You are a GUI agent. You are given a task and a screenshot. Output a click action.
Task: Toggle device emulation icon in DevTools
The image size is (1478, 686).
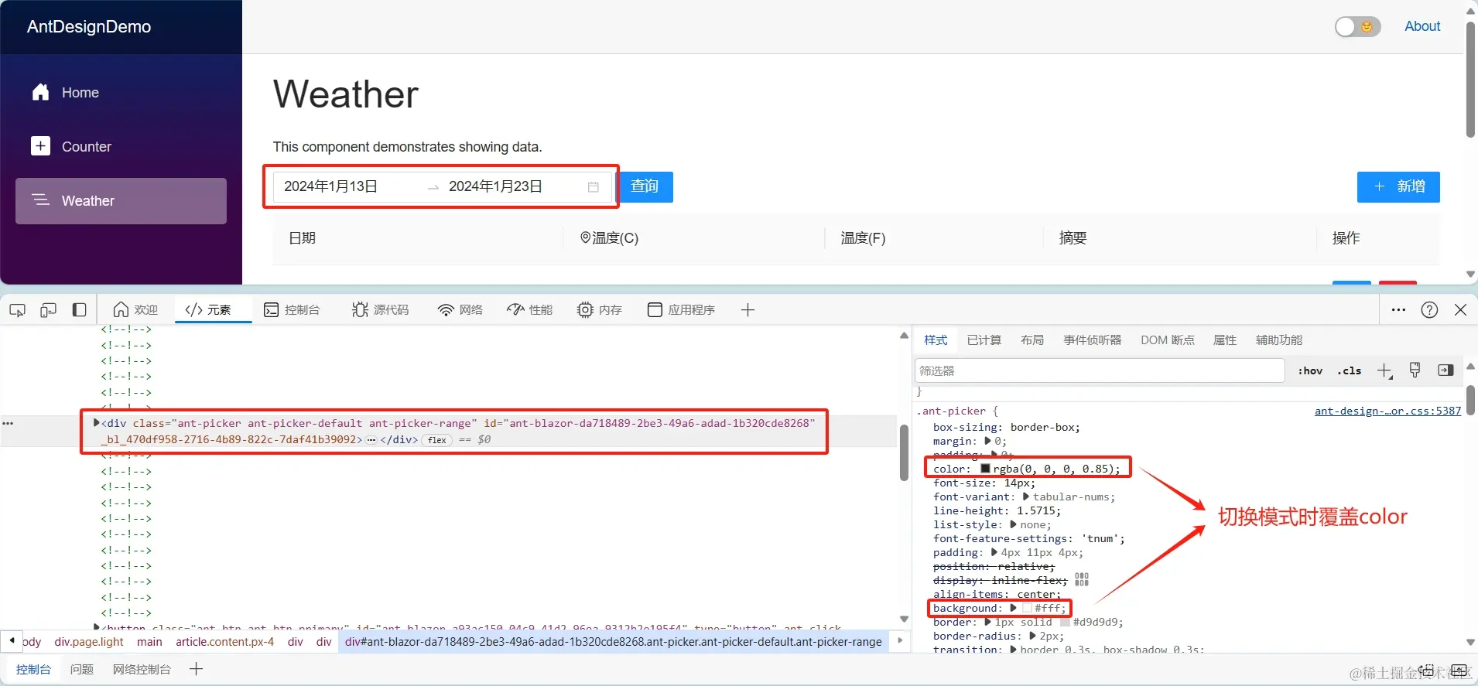(48, 310)
